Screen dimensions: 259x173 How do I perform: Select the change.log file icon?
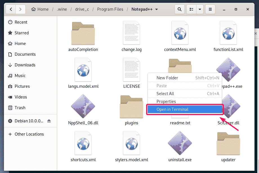point(131,33)
